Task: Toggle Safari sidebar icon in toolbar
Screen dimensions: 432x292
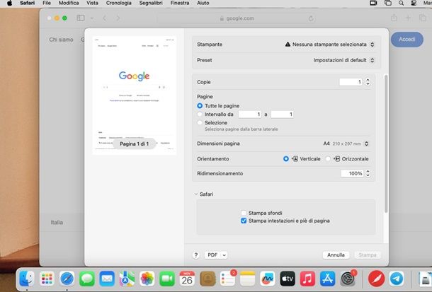Action: [x=81, y=18]
